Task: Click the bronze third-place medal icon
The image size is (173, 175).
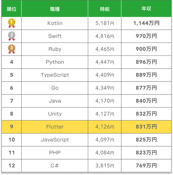Action: point(12,49)
